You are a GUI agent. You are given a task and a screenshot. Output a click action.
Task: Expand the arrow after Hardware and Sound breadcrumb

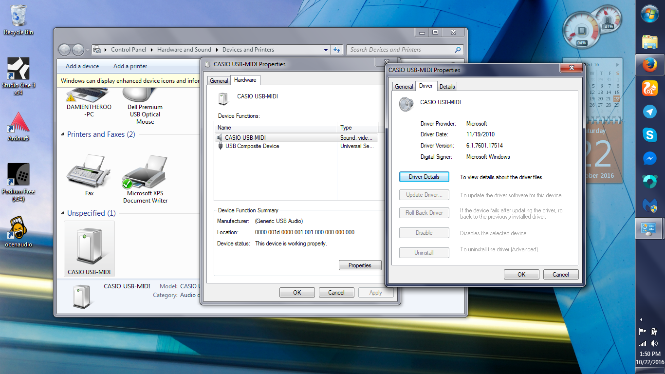click(x=217, y=50)
